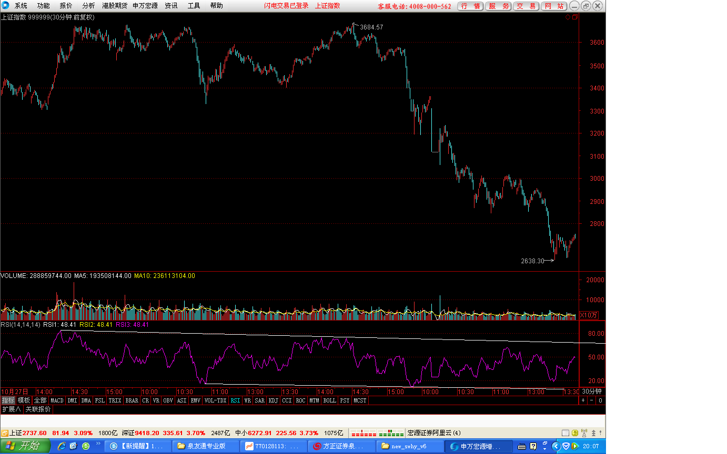The image size is (727, 454).
Task: Click the red diamond icon above chart
Action: tap(568, 17)
